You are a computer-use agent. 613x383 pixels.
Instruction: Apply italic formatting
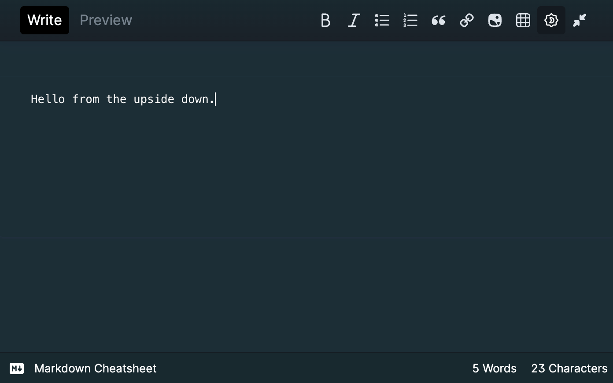[x=354, y=20]
